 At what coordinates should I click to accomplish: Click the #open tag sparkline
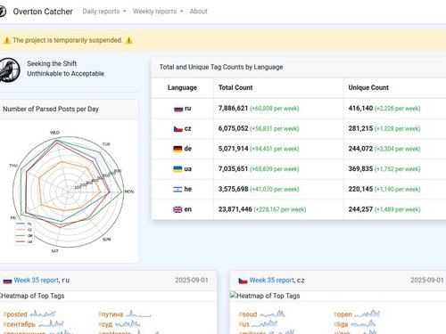coord(367,314)
